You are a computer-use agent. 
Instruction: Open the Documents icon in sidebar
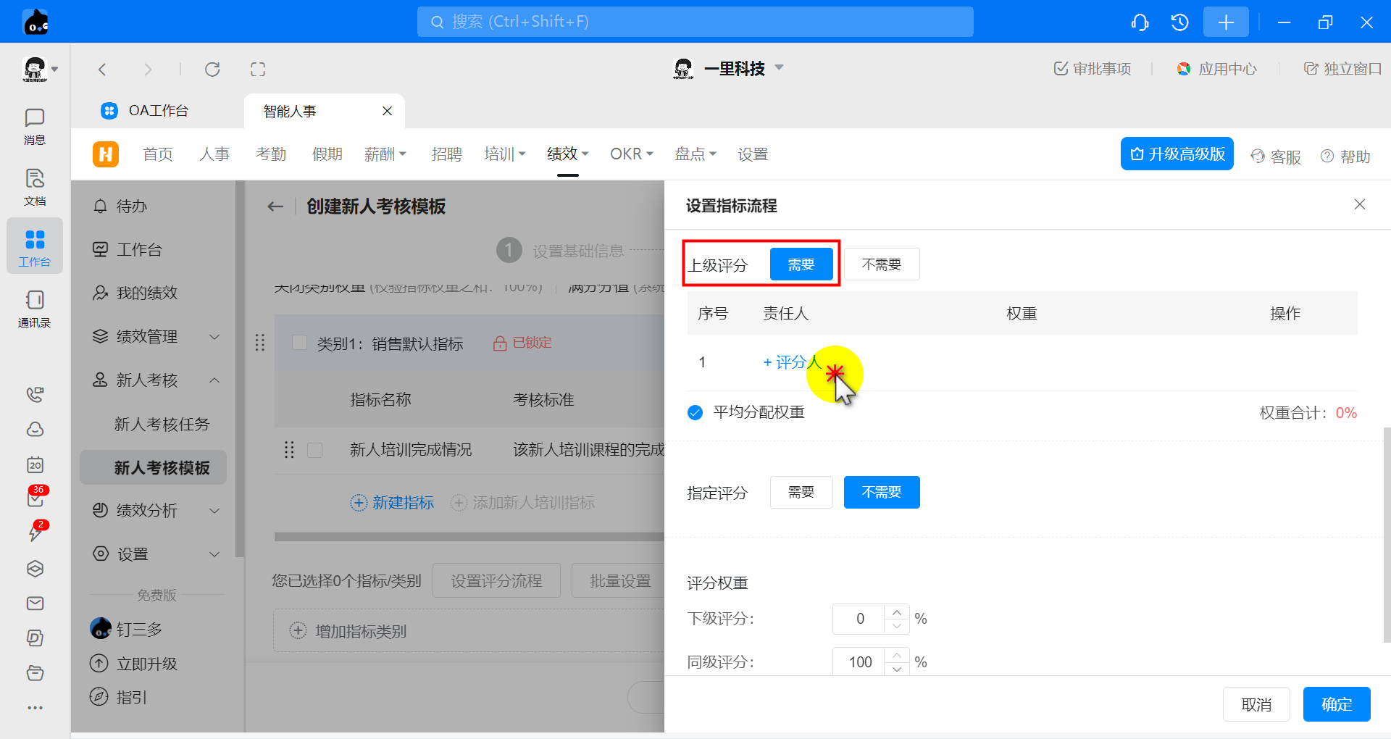(34, 187)
